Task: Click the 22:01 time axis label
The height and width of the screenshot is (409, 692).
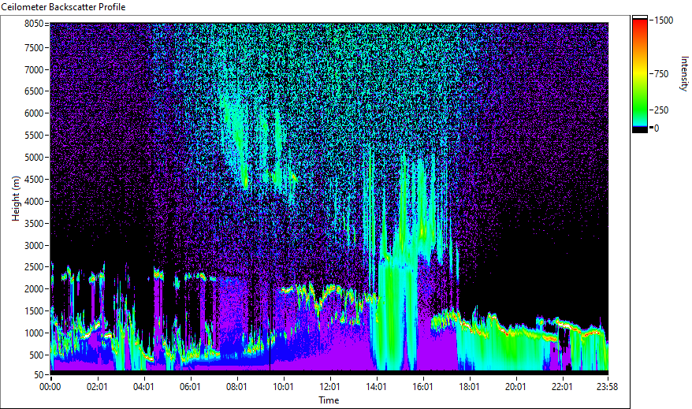Action: (x=561, y=387)
